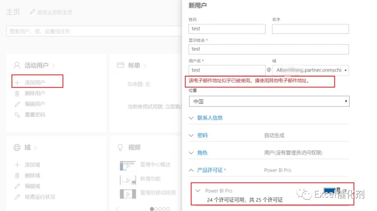Click the 主页 heading

(x=13, y=12)
